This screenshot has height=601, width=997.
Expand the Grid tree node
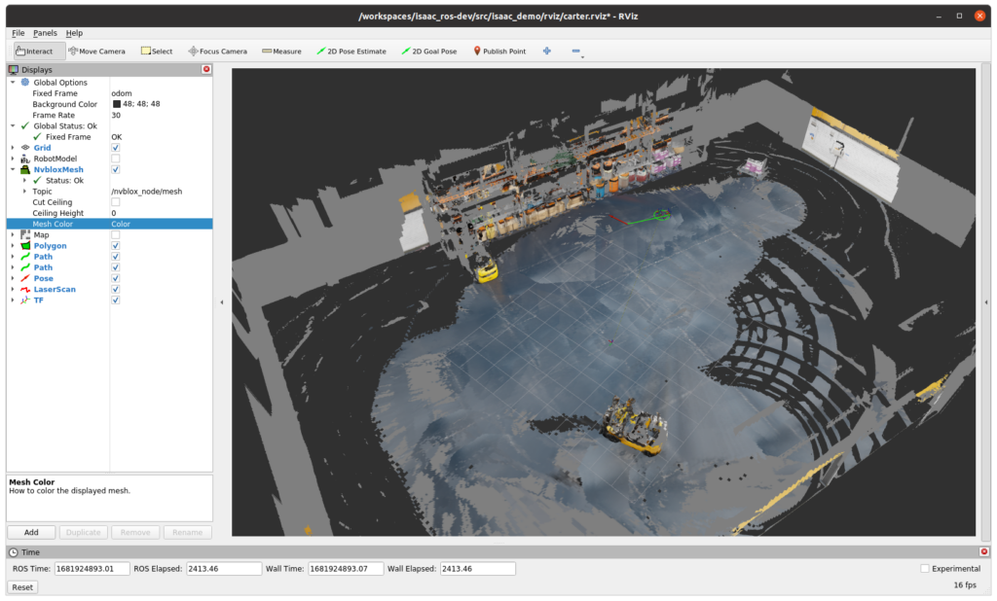[13, 148]
